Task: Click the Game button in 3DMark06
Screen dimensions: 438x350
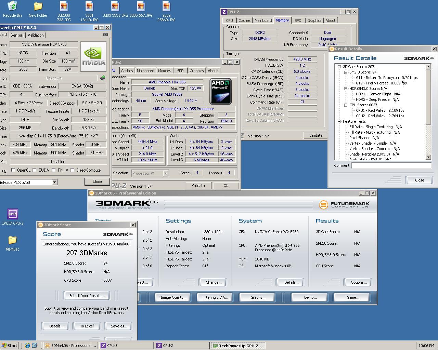Action: (353, 297)
